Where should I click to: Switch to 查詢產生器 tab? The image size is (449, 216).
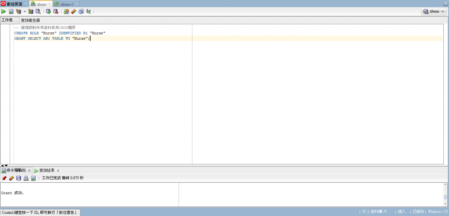tap(30, 20)
